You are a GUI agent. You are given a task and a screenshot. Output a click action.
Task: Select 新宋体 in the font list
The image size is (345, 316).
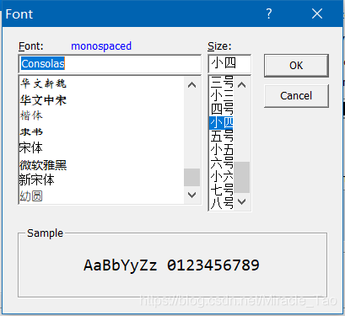click(37, 179)
